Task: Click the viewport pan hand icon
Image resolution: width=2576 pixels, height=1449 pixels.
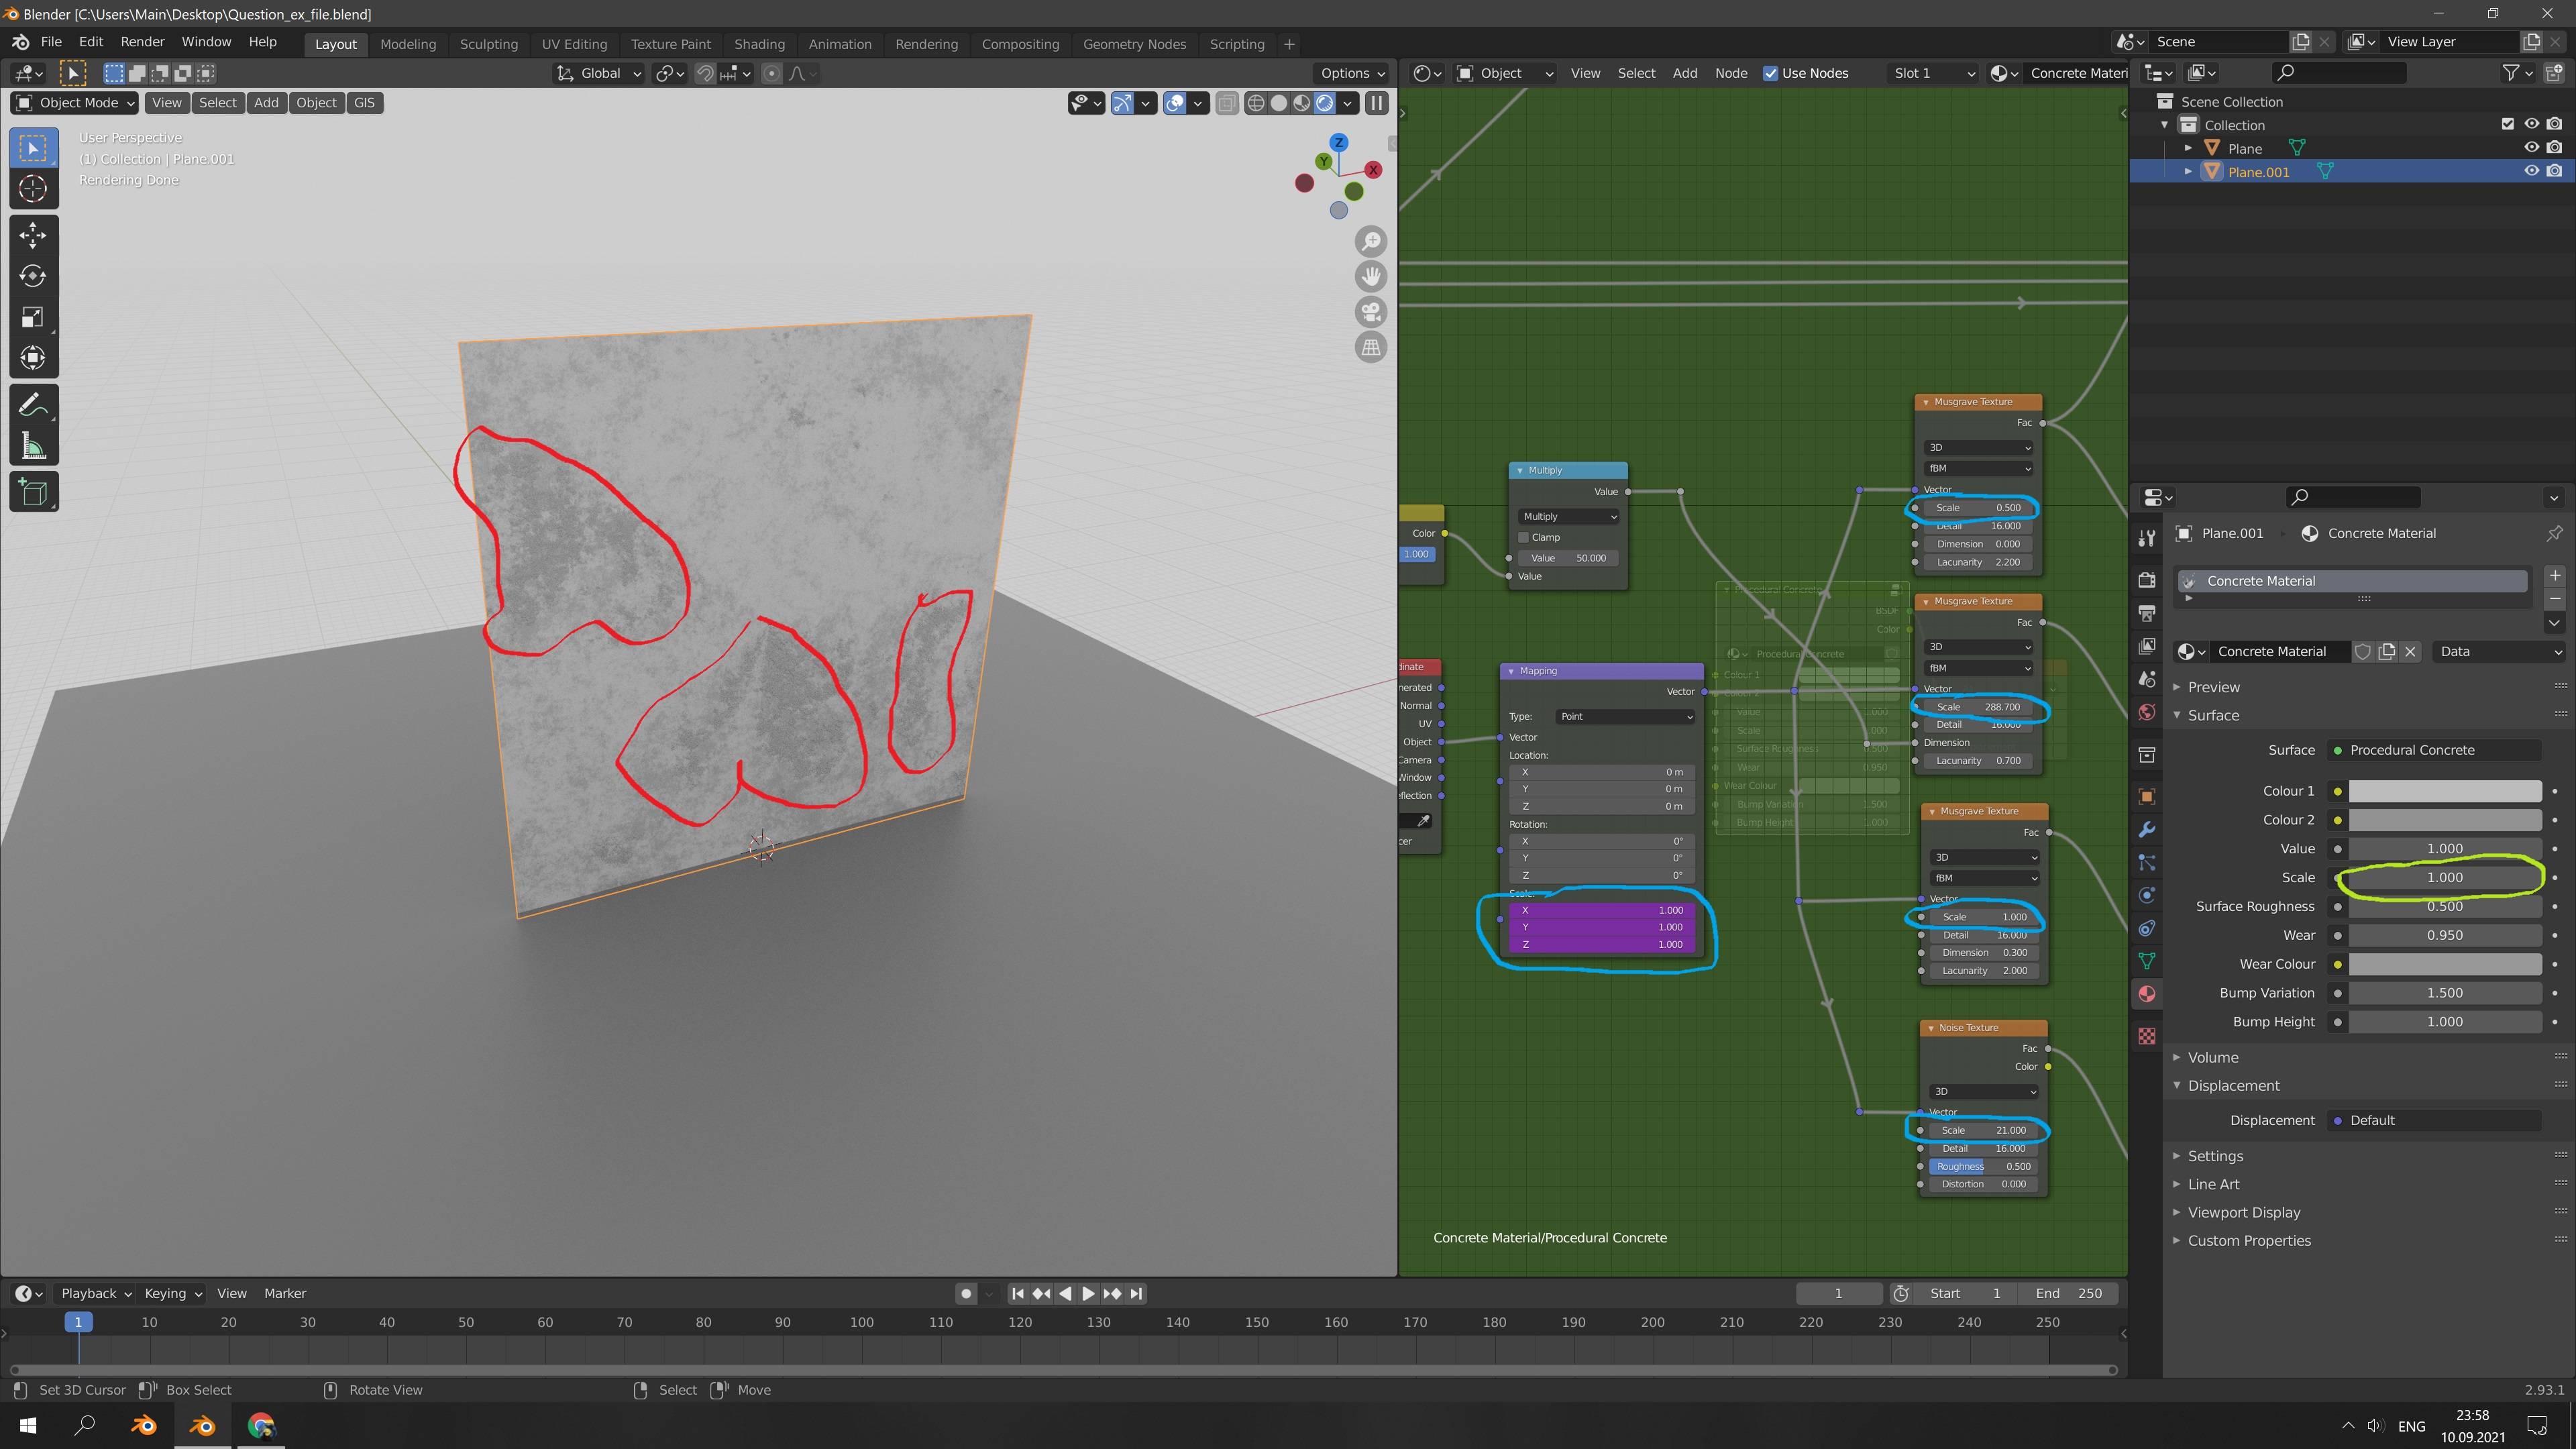Action: pos(1371,277)
